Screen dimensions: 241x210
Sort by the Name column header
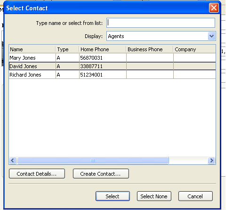[32, 49]
